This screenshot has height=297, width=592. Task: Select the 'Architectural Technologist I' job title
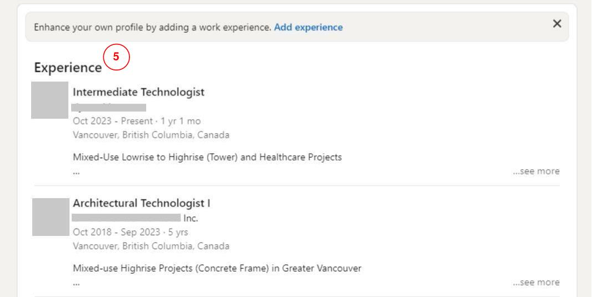[x=141, y=203]
